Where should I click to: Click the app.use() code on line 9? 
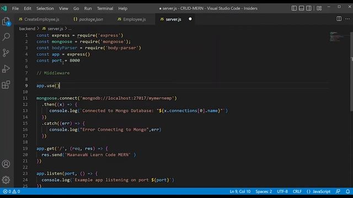click(x=48, y=86)
